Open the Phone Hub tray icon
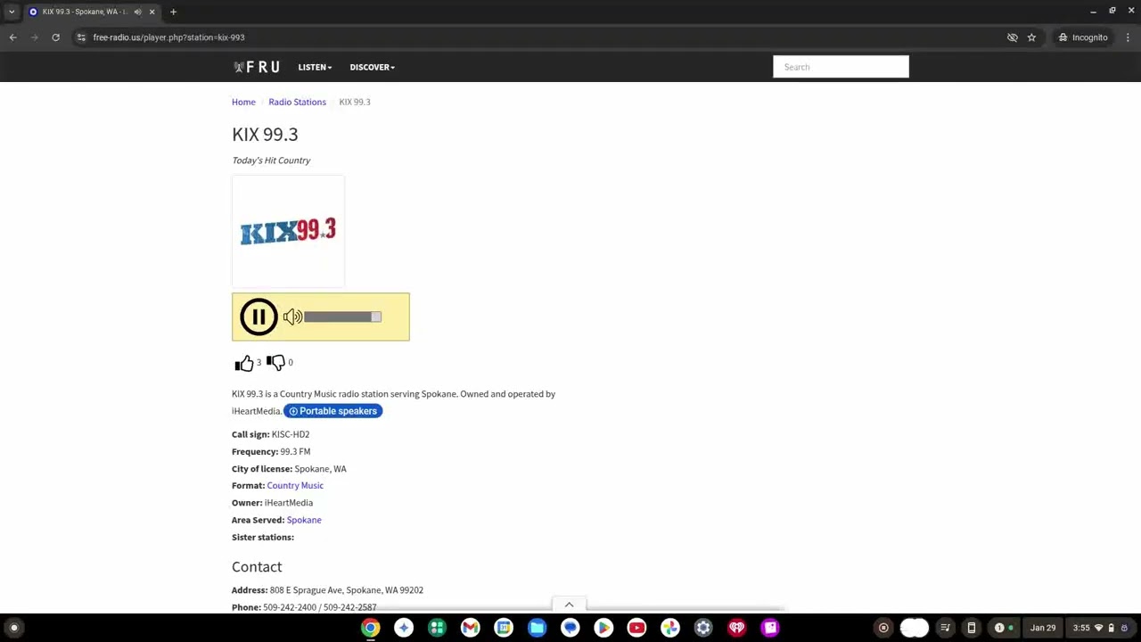The width and height of the screenshot is (1141, 642). point(972,628)
